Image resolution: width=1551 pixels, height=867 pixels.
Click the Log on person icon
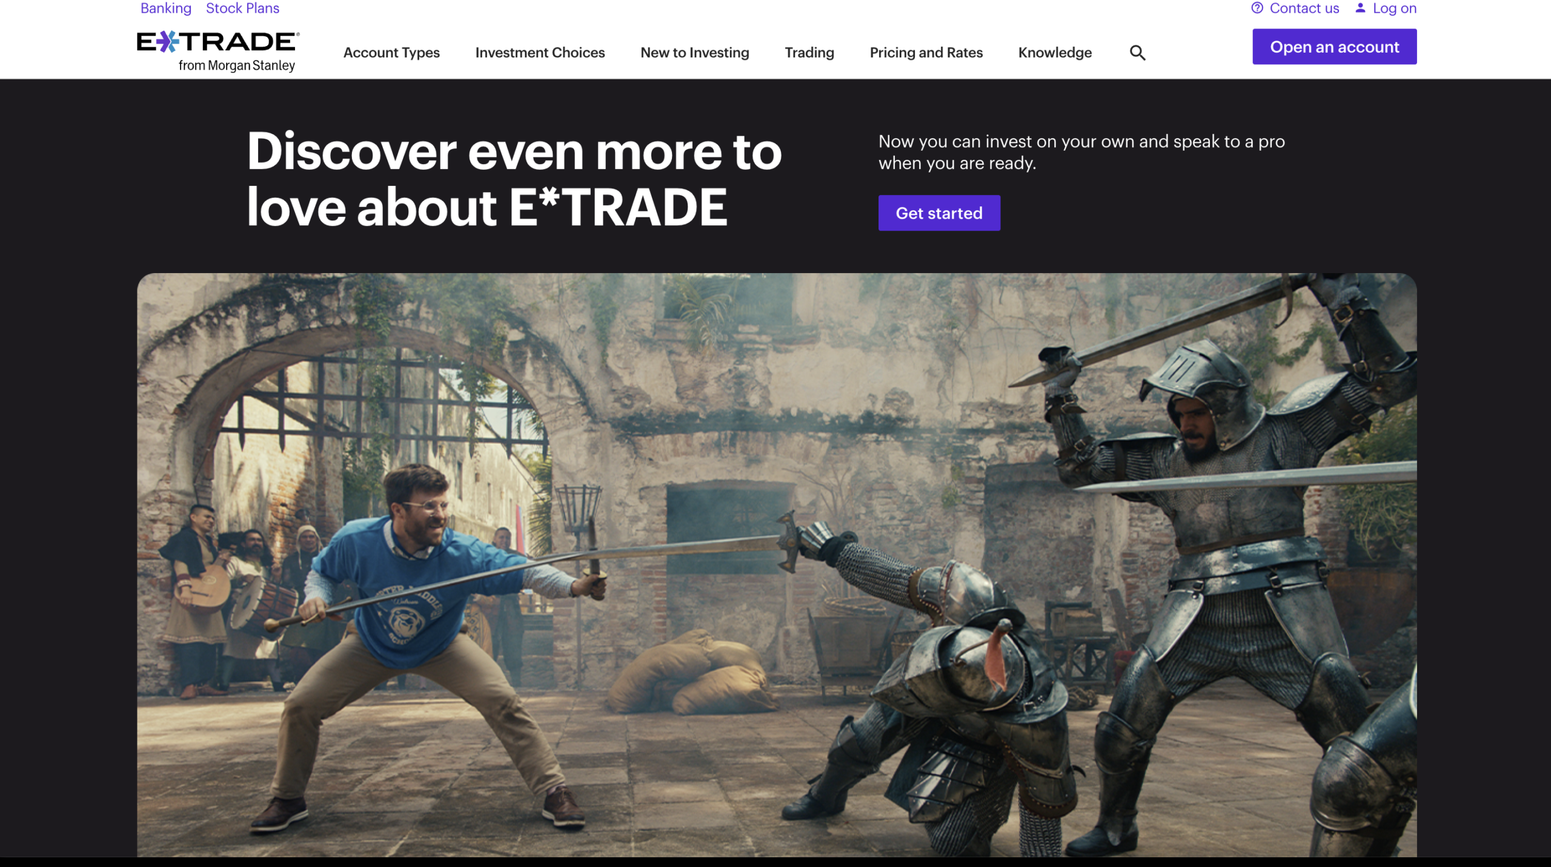pos(1360,8)
